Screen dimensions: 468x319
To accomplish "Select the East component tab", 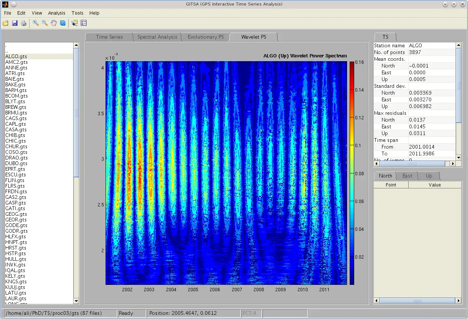I will point(407,176).
